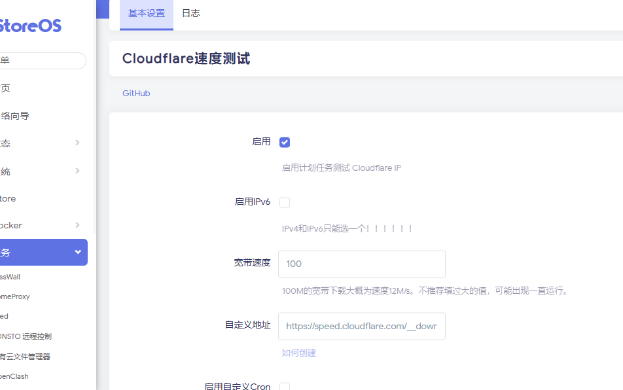Expand the 系统 menu chevron
The image size is (623, 390).
(x=77, y=171)
